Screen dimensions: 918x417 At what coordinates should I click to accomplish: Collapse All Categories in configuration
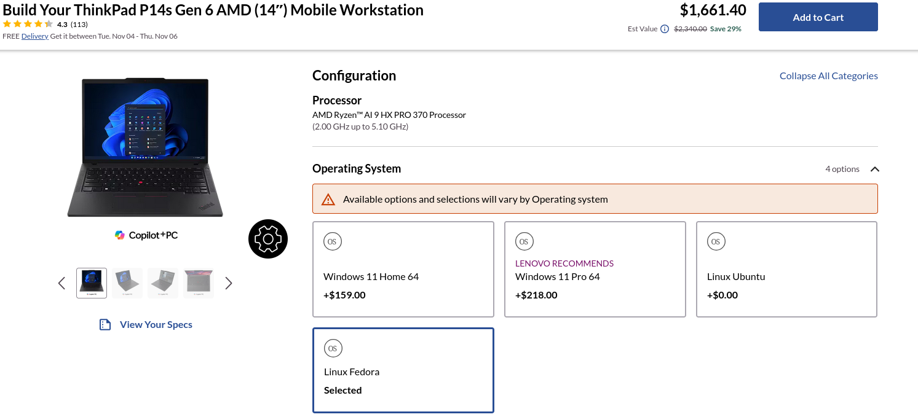(828, 76)
